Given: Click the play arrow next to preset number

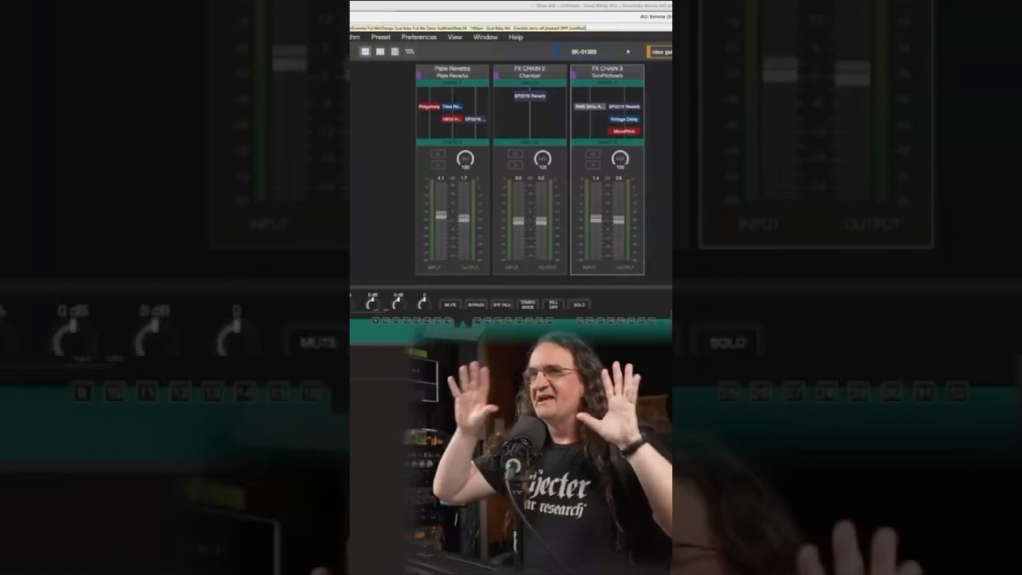Looking at the screenshot, I should coord(628,52).
